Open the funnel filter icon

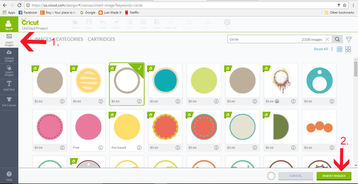[349, 39]
